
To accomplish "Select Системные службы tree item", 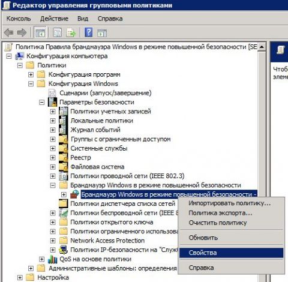I will [99, 148].
